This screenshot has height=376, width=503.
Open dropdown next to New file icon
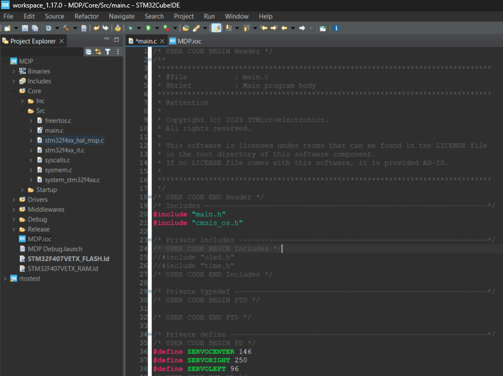tap(16, 28)
